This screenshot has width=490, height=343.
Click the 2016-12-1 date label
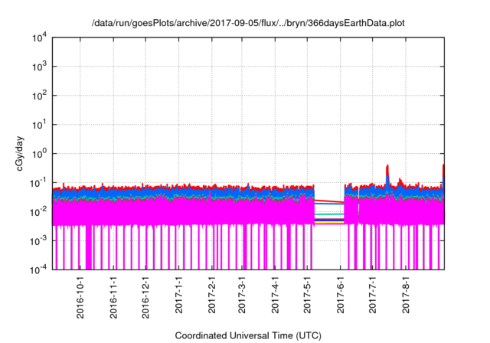145,297
